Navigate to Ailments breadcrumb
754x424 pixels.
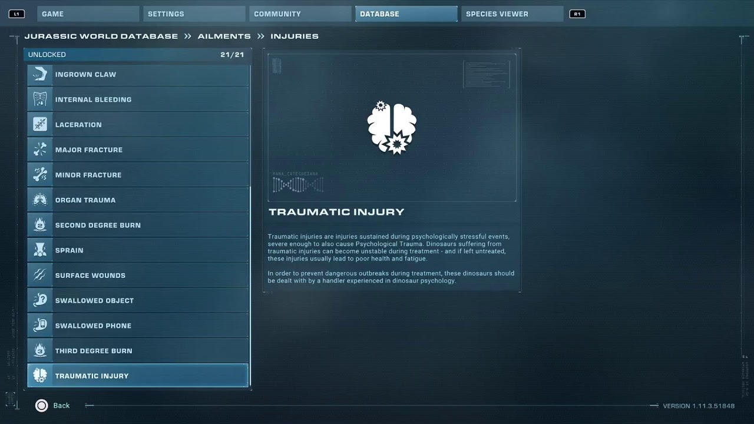[x=224, y=36]
